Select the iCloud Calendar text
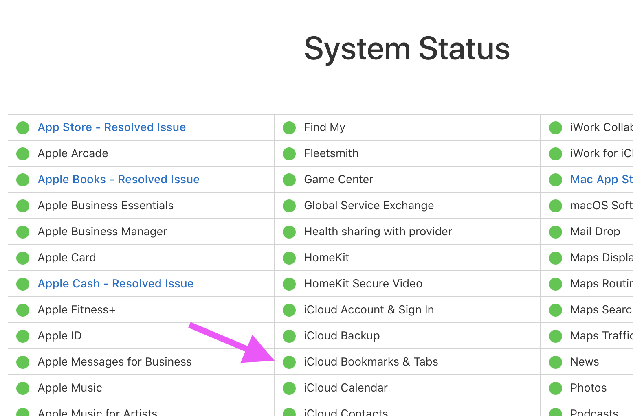 point(346,388)
